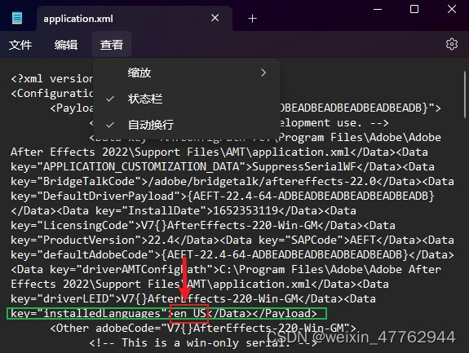Close the Notepad window

tap(452, 9)
